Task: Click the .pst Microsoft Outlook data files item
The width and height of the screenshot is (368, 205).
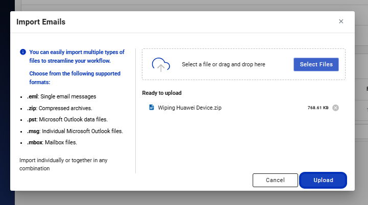Action: coord(67,119)
